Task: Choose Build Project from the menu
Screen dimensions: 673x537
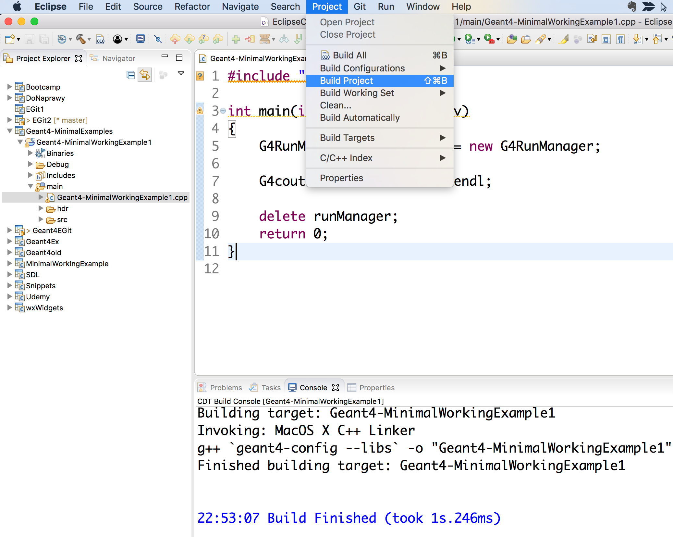Action: tap(346, 81)
